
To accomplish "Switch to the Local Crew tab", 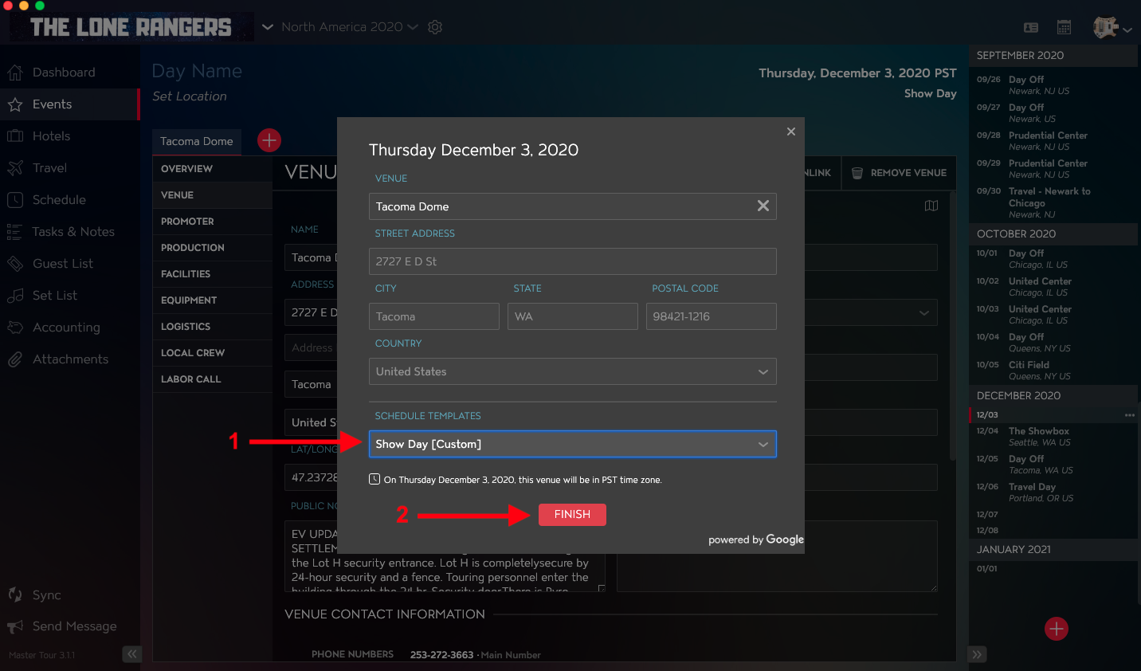I will tap(212, 353).
